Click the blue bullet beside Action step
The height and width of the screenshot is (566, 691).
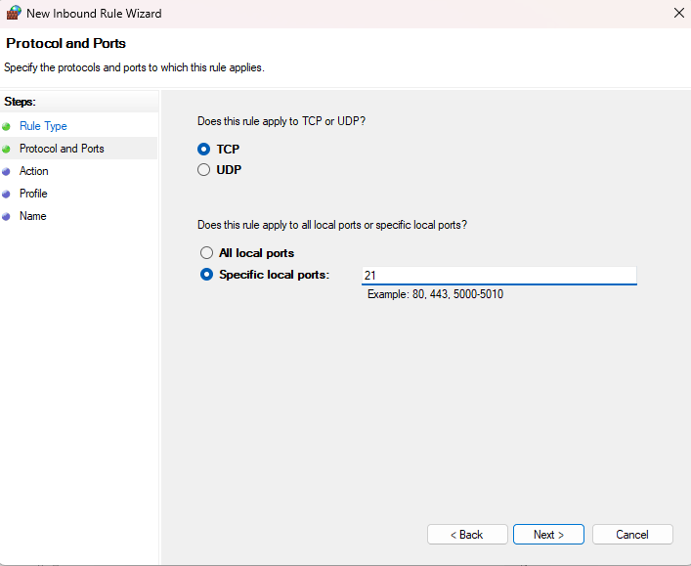point(7,171)
